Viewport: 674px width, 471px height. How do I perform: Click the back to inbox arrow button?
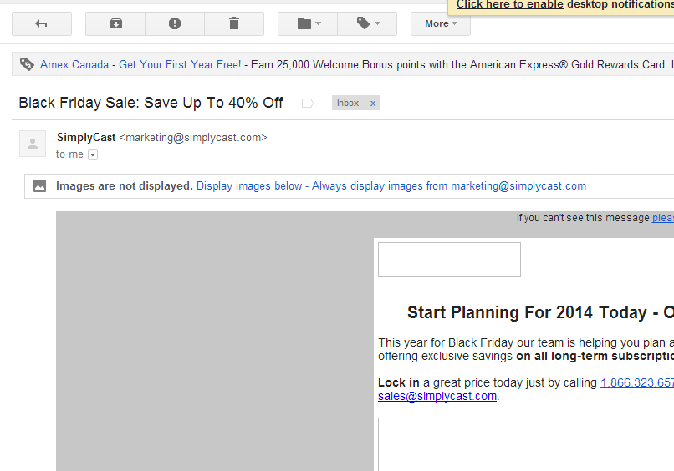(42, 23)
